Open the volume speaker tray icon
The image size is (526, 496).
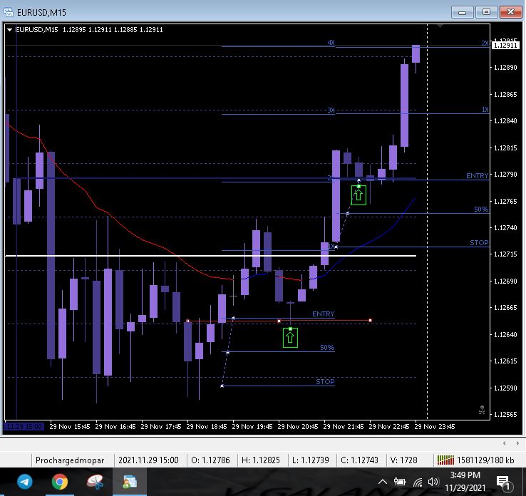(433, 482)
